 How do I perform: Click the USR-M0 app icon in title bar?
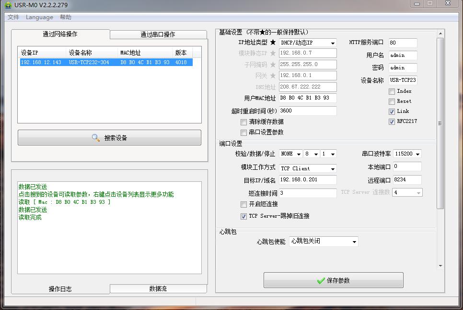[7, 5]
